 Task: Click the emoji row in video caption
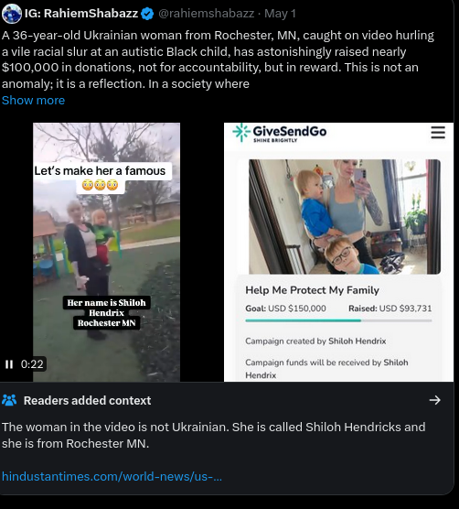click(x=100, y=185)
